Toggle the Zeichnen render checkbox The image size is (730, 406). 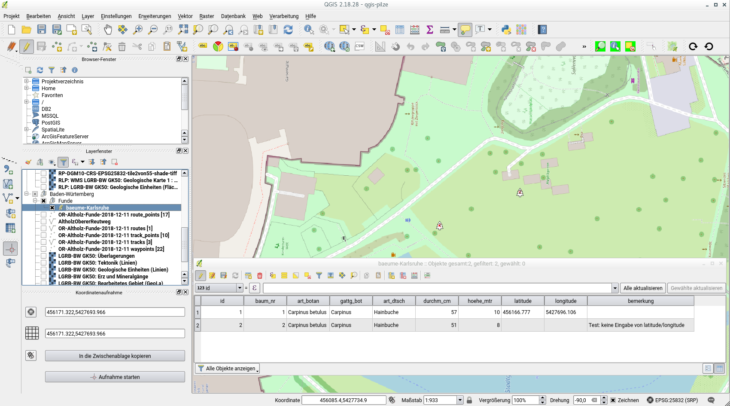click(613, 400)
